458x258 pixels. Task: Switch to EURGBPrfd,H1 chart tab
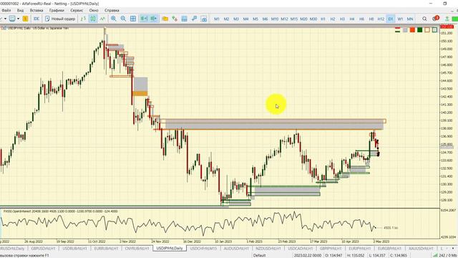pyautogui.click(x=389, y=249)
